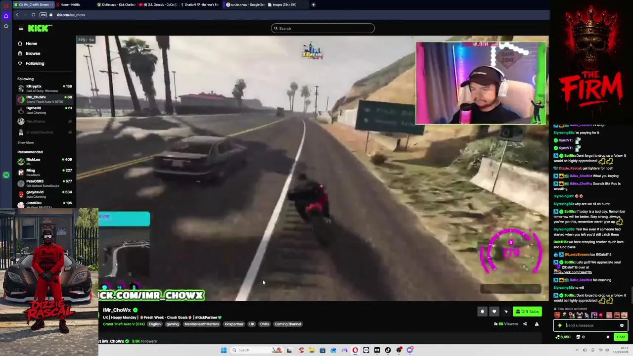
Task: Open TikTok in the taskbar
Action: 388,350
